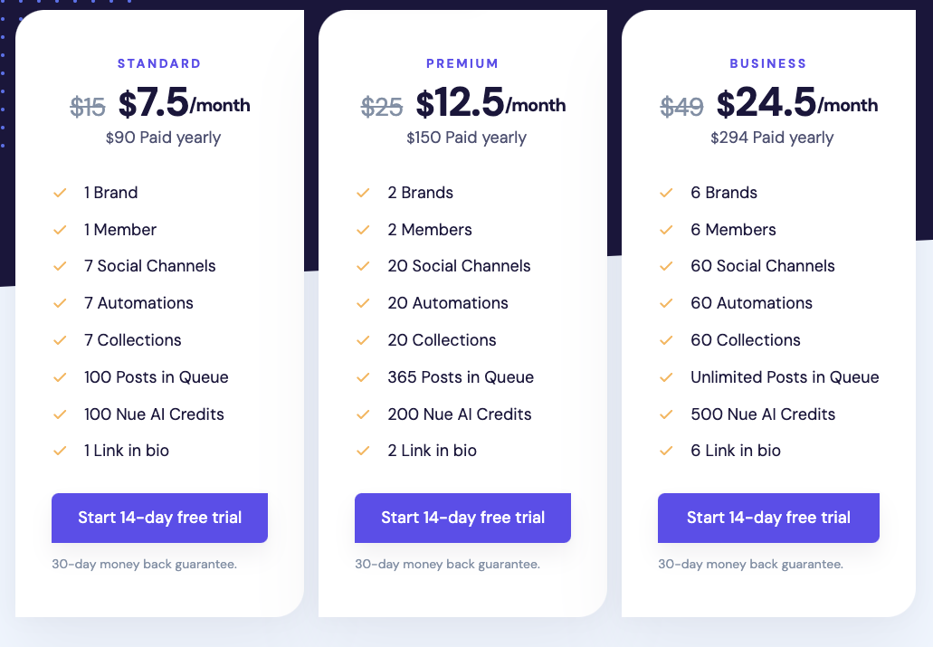Click checkmark beside "100 Nue AI Credits"

click(x=61, y=414)
